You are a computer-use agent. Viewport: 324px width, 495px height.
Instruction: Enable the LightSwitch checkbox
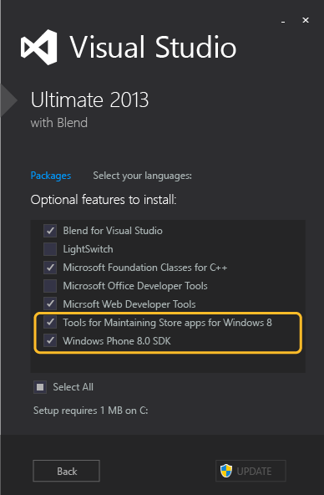[x=50, y=249]
